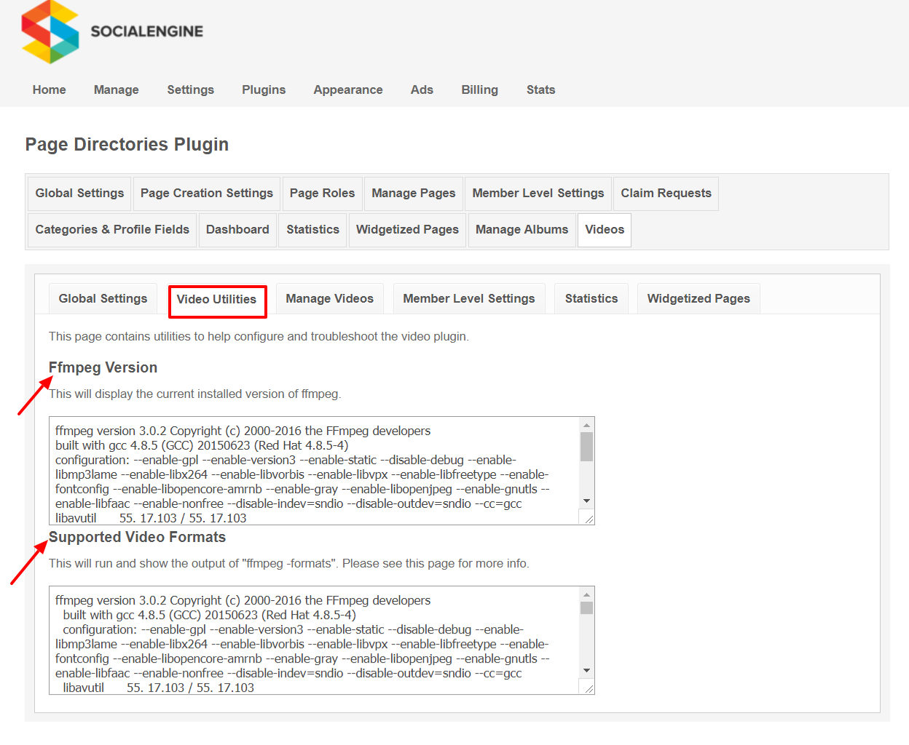Go to plugin Global Settings tab
This screenshot has width=909, height=745.
click(79, 194)
